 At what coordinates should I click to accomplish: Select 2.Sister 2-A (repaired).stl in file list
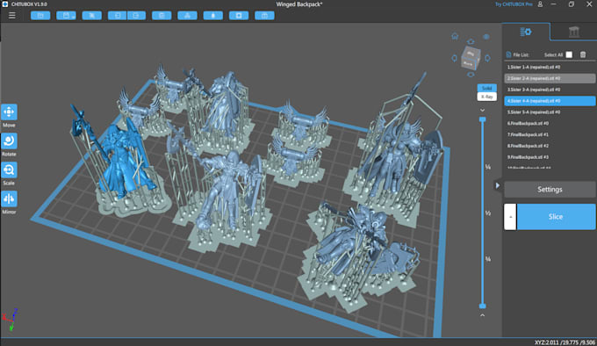pyautogui.click(x=550, y=78)
